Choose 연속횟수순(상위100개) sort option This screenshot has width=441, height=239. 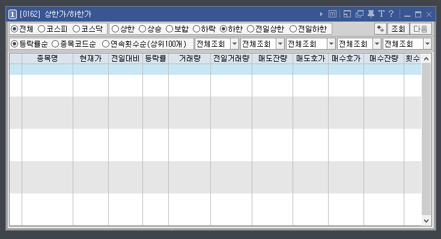[x=106, y=44]
